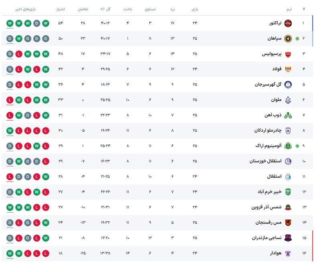Open the Foolad club badge

point(288,69)
